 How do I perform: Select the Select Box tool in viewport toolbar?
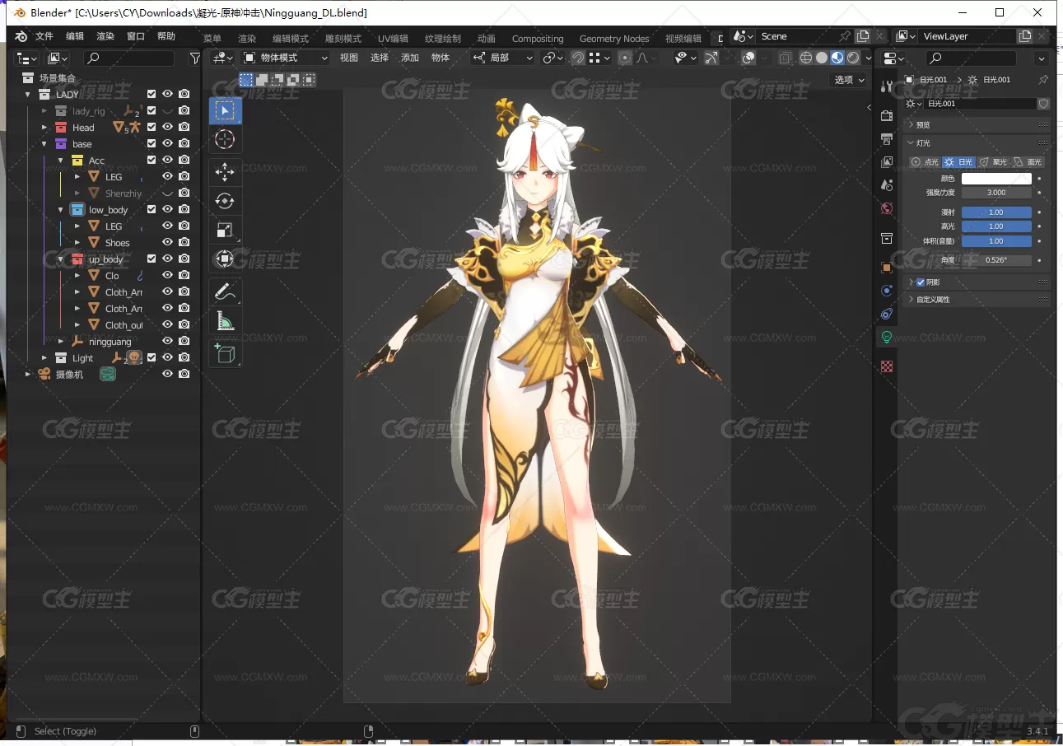(x=226, y=110)
